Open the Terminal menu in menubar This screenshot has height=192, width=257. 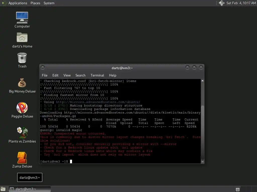pyautogui.click(x=97, y=75)
